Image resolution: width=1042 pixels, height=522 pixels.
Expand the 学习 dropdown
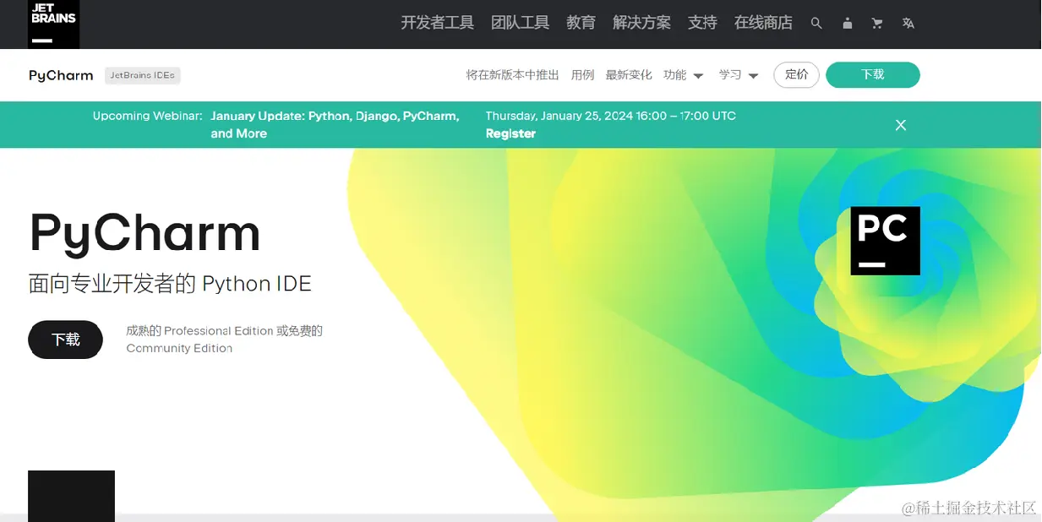coord(739,75)
